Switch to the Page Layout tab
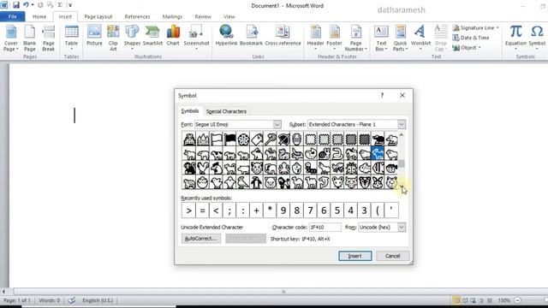 coord(98,16)
